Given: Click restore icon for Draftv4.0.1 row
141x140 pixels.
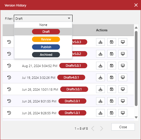Looking at the screenshot, I should pyautogui.click(x=9, y=77).
